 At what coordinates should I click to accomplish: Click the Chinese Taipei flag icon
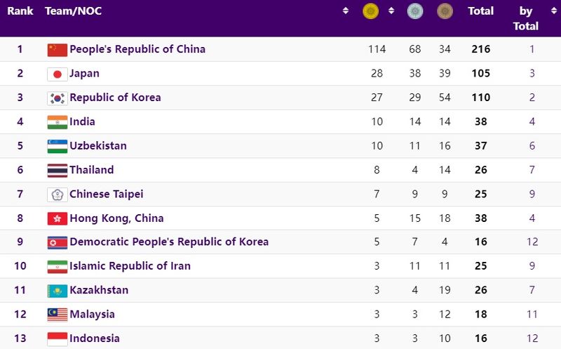point(57,195)
